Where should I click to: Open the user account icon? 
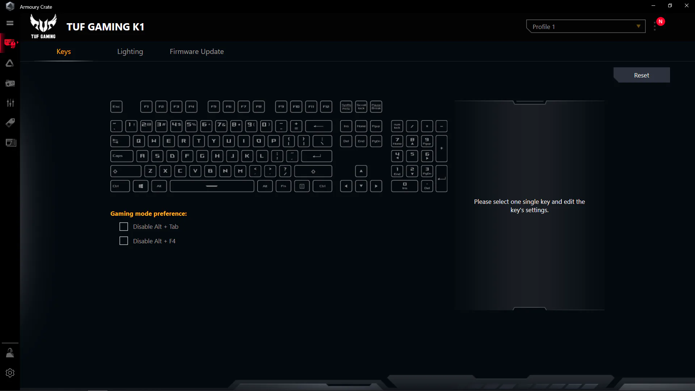coord(10,353)
